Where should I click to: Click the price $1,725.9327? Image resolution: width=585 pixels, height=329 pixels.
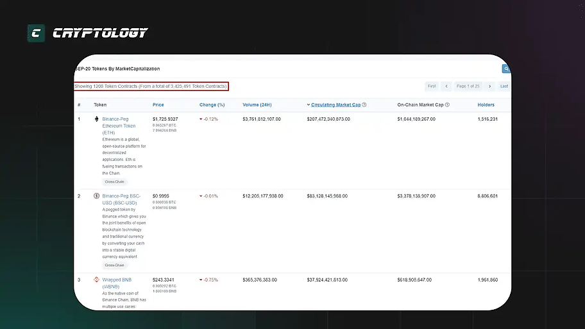point(165,119)
